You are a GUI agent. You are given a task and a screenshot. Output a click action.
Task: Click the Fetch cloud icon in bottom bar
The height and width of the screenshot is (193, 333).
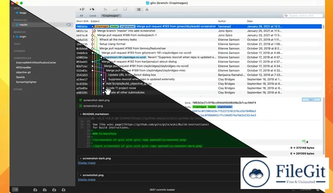(x=45, y=189)
